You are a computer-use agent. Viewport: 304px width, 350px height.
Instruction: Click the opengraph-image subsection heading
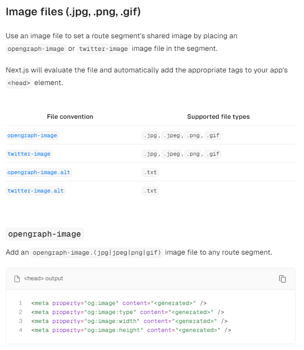point(45,234)
